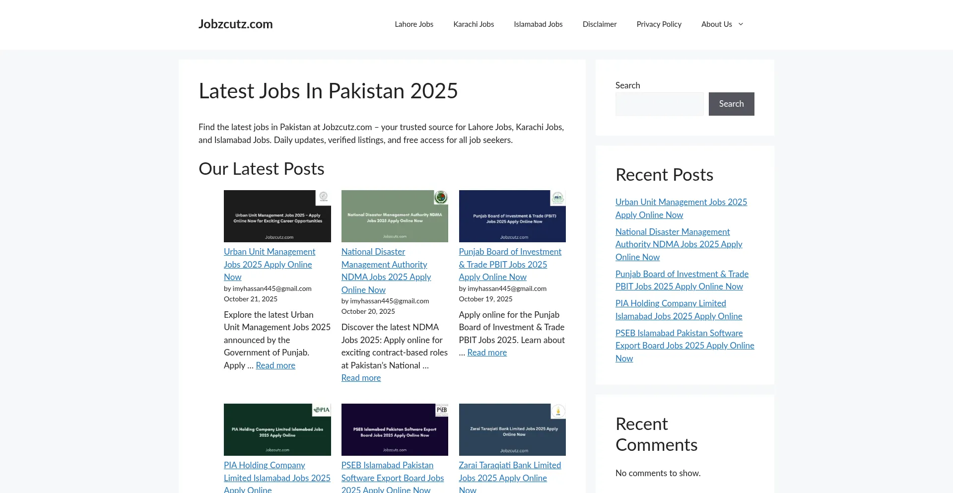Focus the sidebar search input field
This screenshot has width=953, height=493.
coord(659,104)
